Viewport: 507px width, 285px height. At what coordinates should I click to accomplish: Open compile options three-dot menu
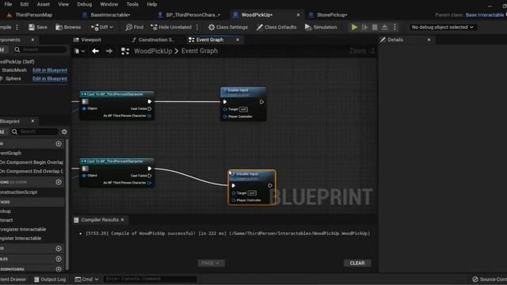[x=17, y=27]
